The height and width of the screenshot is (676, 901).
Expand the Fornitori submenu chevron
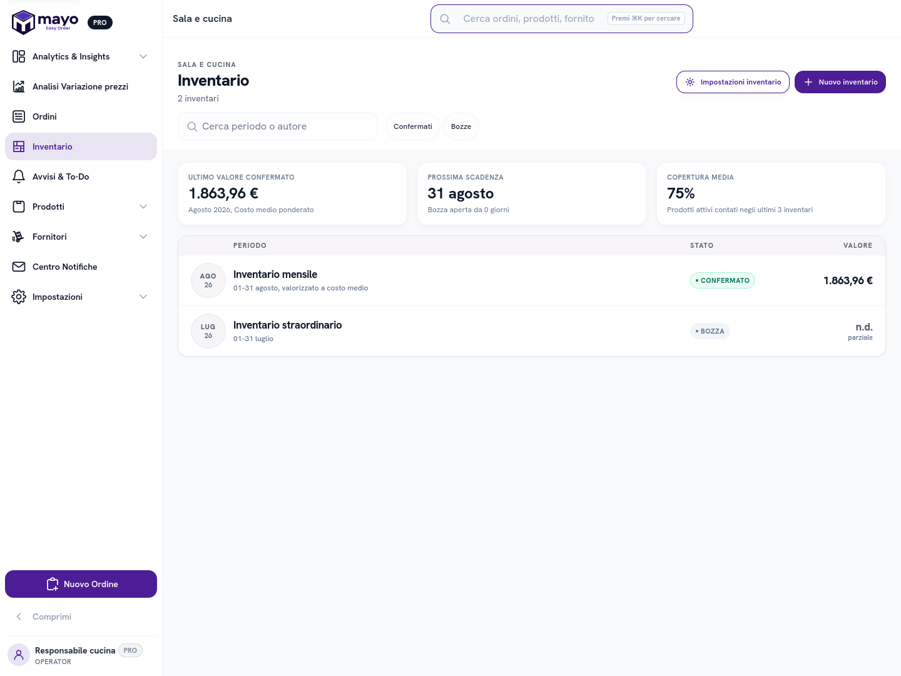tap(143, 237)
